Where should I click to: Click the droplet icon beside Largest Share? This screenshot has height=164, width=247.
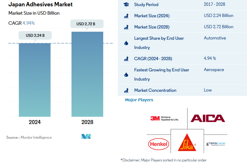point(126,43)
